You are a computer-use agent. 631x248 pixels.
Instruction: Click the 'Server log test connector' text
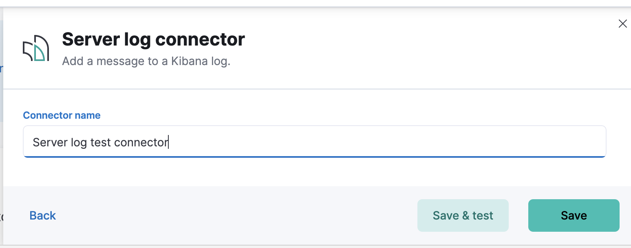coord(100,142)
